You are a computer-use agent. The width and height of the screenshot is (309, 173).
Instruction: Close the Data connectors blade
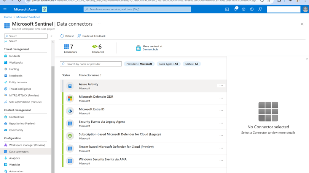click(302, 24)
